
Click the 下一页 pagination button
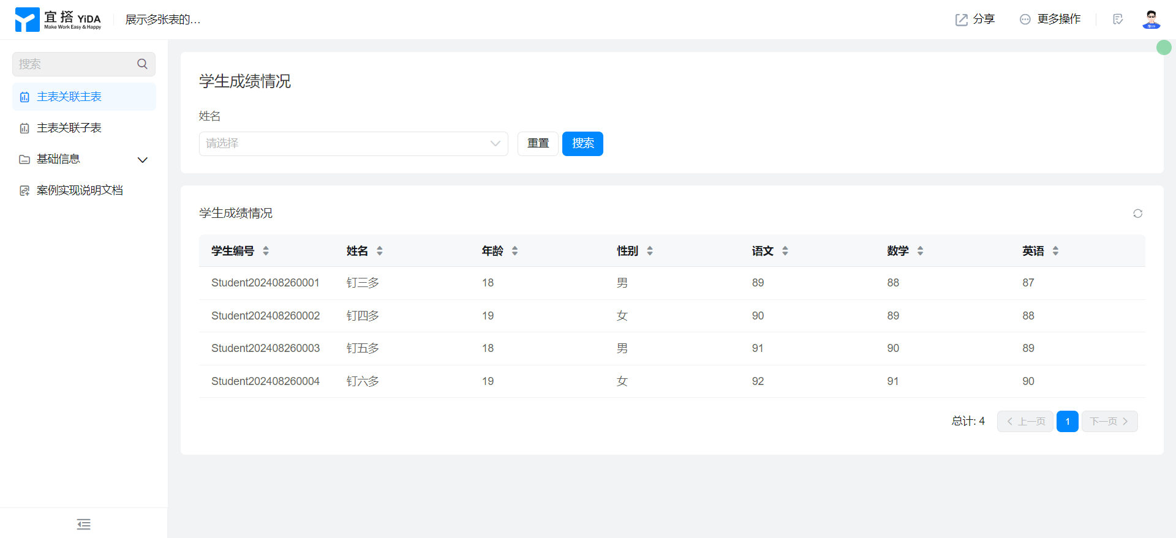1110,421
